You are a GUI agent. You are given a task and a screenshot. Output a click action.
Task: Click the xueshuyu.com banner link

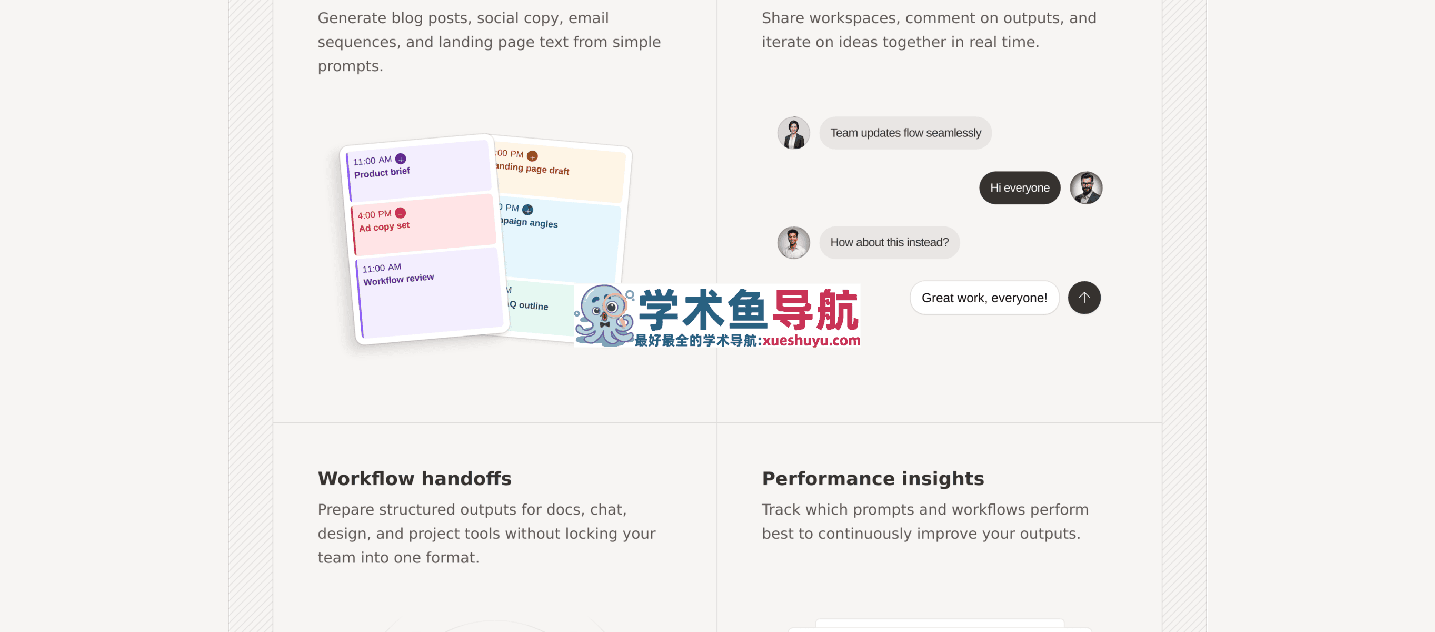(717, 315)
